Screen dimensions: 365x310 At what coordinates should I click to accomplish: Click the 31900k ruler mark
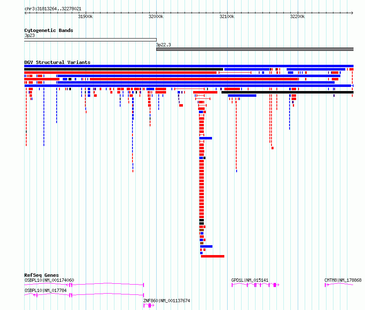85,16
